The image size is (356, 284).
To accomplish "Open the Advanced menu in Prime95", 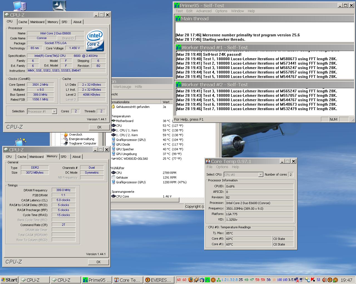I will [204, 11].
